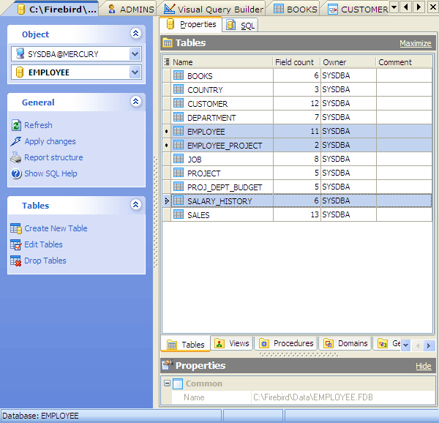Click the PROJ_DEPT_BUDGET table row icon
The width and height of the screenshot is (439, 423).
(x=179, y=187)
